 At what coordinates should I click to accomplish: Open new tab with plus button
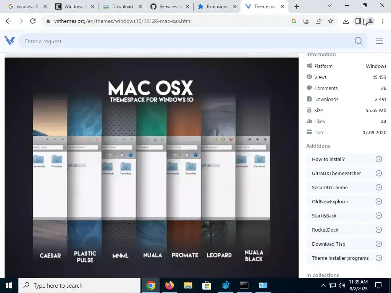tap(296, 6)
